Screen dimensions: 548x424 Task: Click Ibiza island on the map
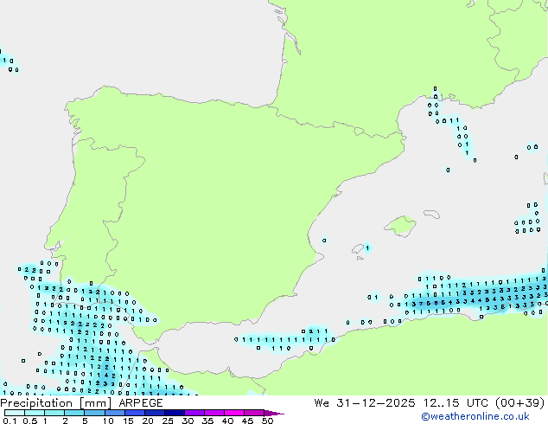point(358,249)
